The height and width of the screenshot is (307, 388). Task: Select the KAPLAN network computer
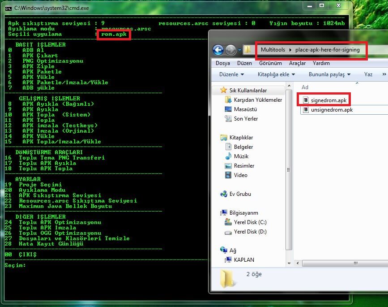click(243, 260)
